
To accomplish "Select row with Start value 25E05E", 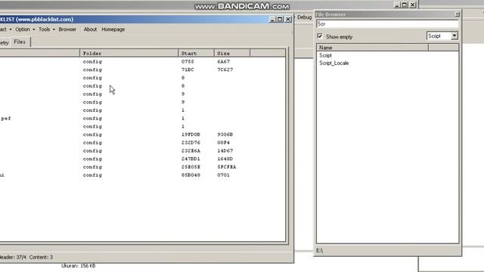I will click(x=191, y=167).
